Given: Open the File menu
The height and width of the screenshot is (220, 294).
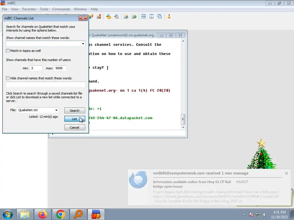Looking at the screenshot, I should 5,9.
